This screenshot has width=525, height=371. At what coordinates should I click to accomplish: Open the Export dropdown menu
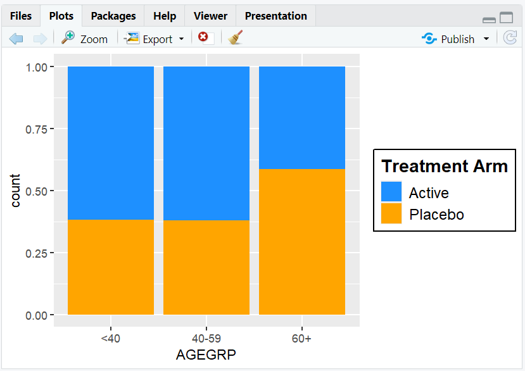click(x=182, y=39)
